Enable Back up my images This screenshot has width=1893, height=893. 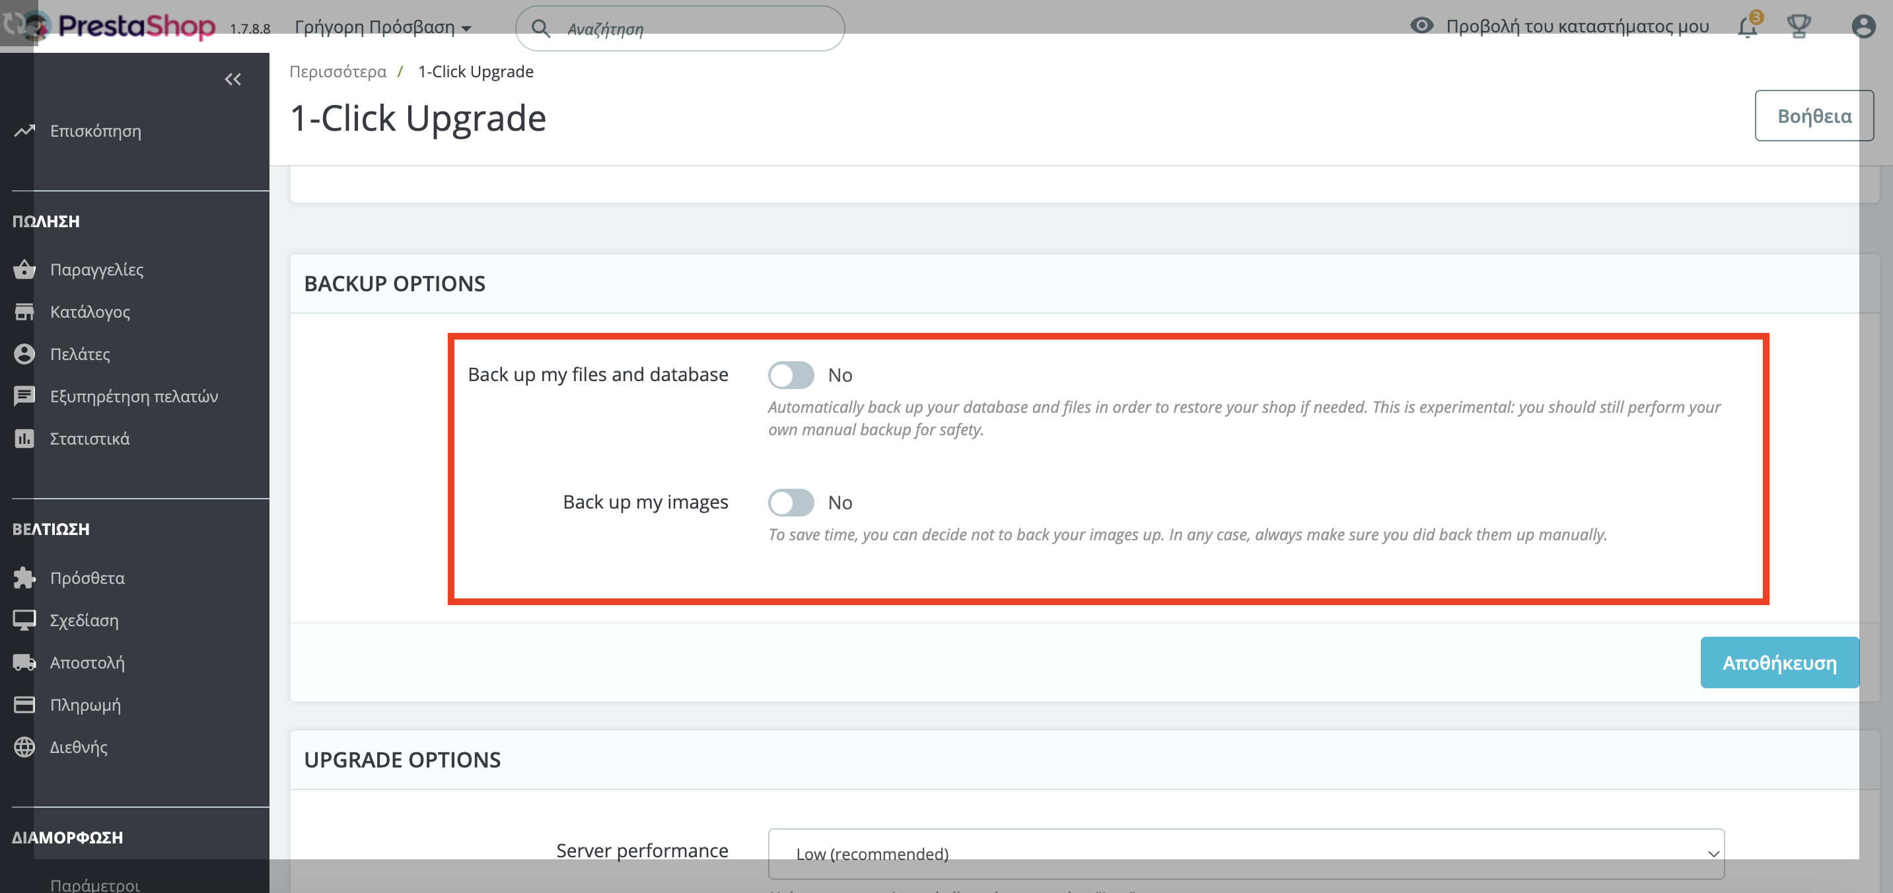791,502
